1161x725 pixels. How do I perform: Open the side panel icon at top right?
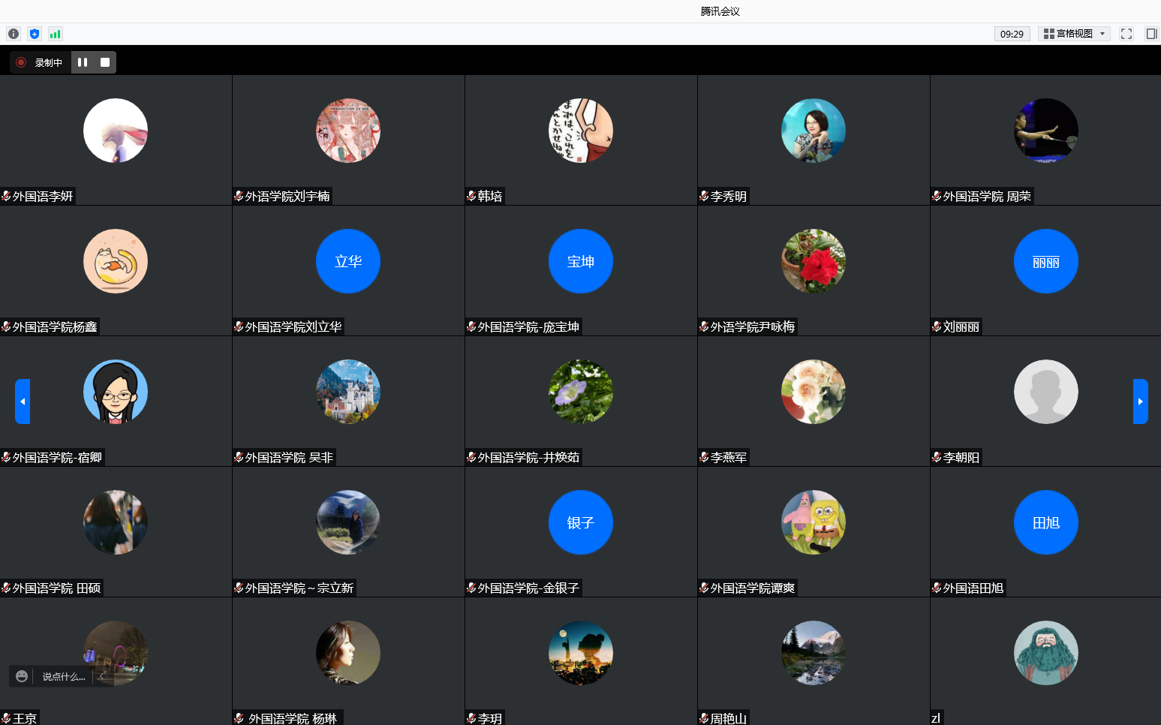(1151, 34)
